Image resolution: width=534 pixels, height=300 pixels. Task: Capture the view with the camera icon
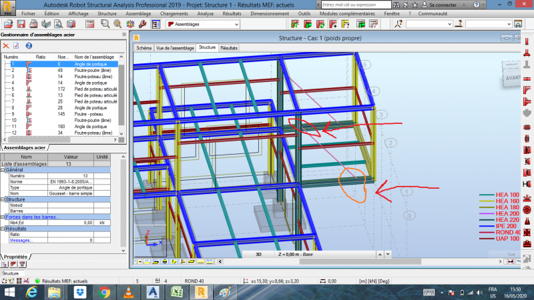71,24
